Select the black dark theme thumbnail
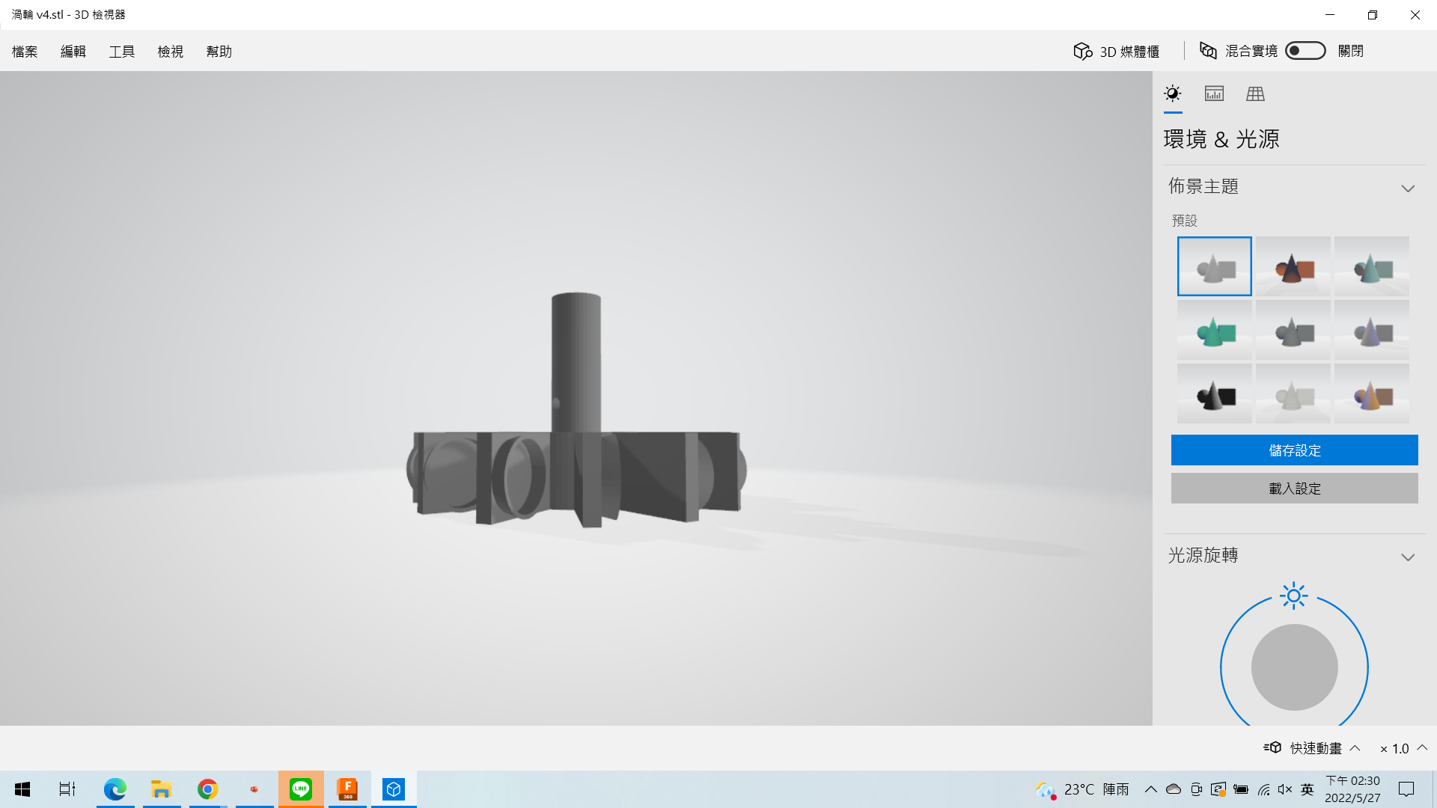 (1214, 394)
